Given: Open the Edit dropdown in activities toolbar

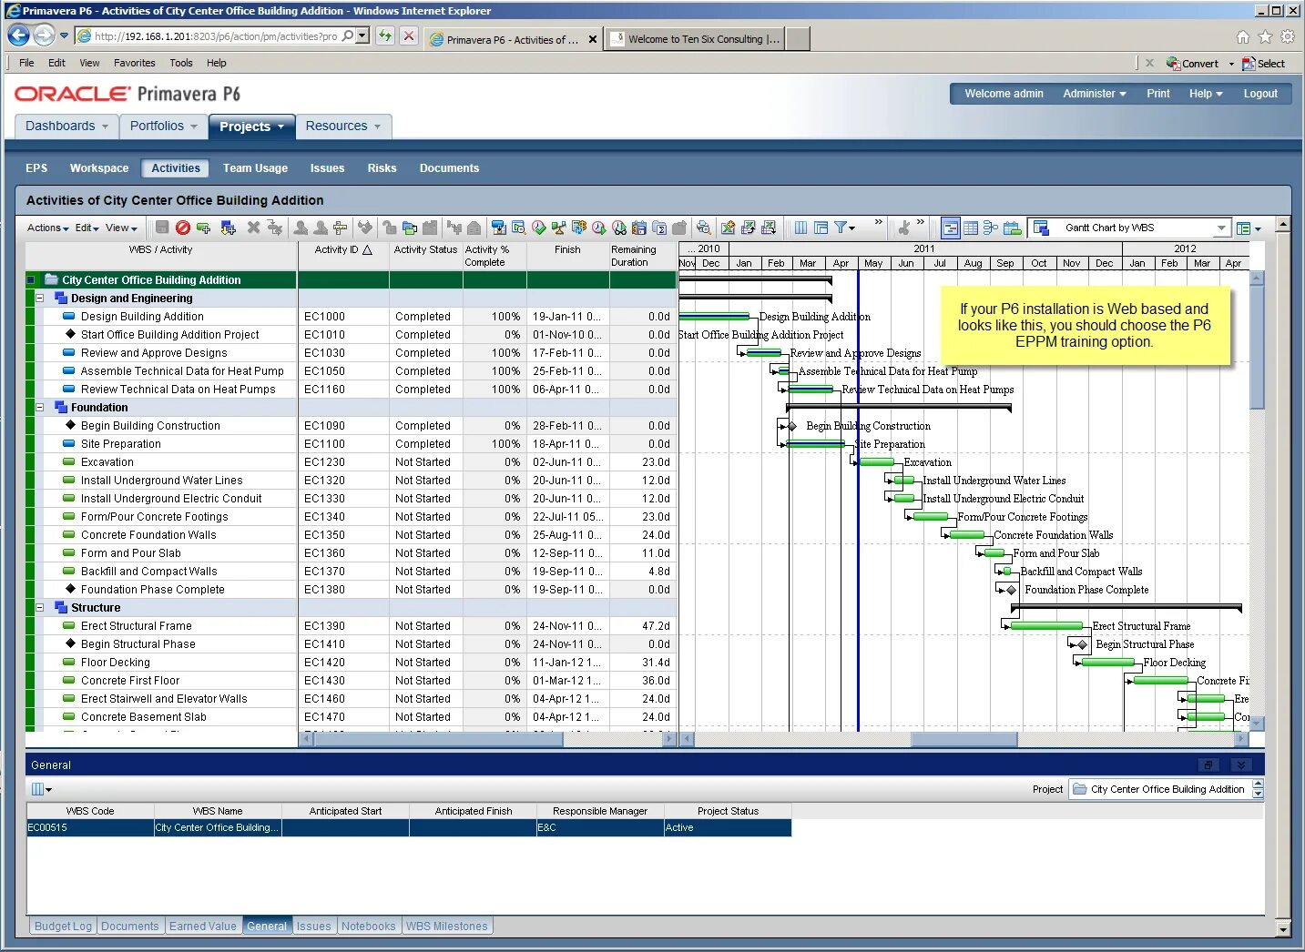Looking at the screenshot, I should pos(87,228).
